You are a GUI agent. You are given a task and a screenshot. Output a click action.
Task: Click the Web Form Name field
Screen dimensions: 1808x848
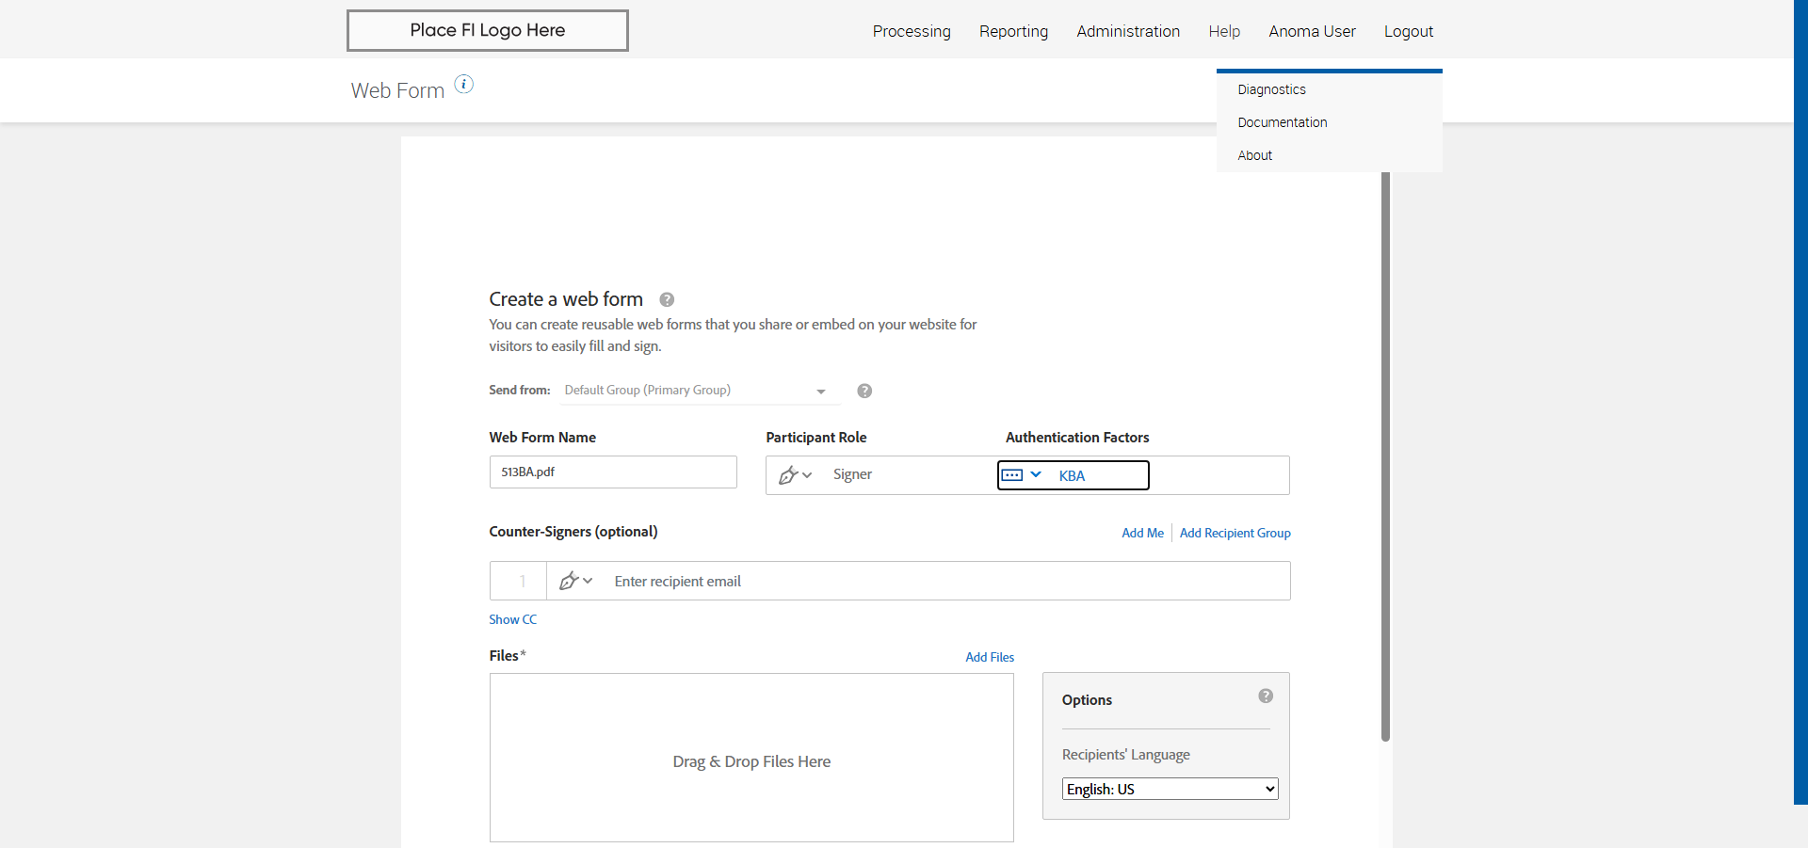click(x=613, y=472)
